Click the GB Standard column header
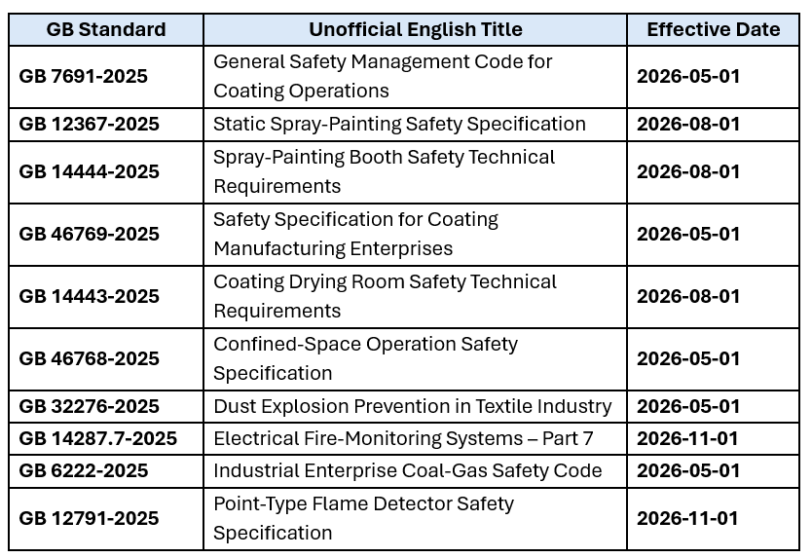Image resolution: width=812 pixels, height=558 pixels. click(106, 29)
